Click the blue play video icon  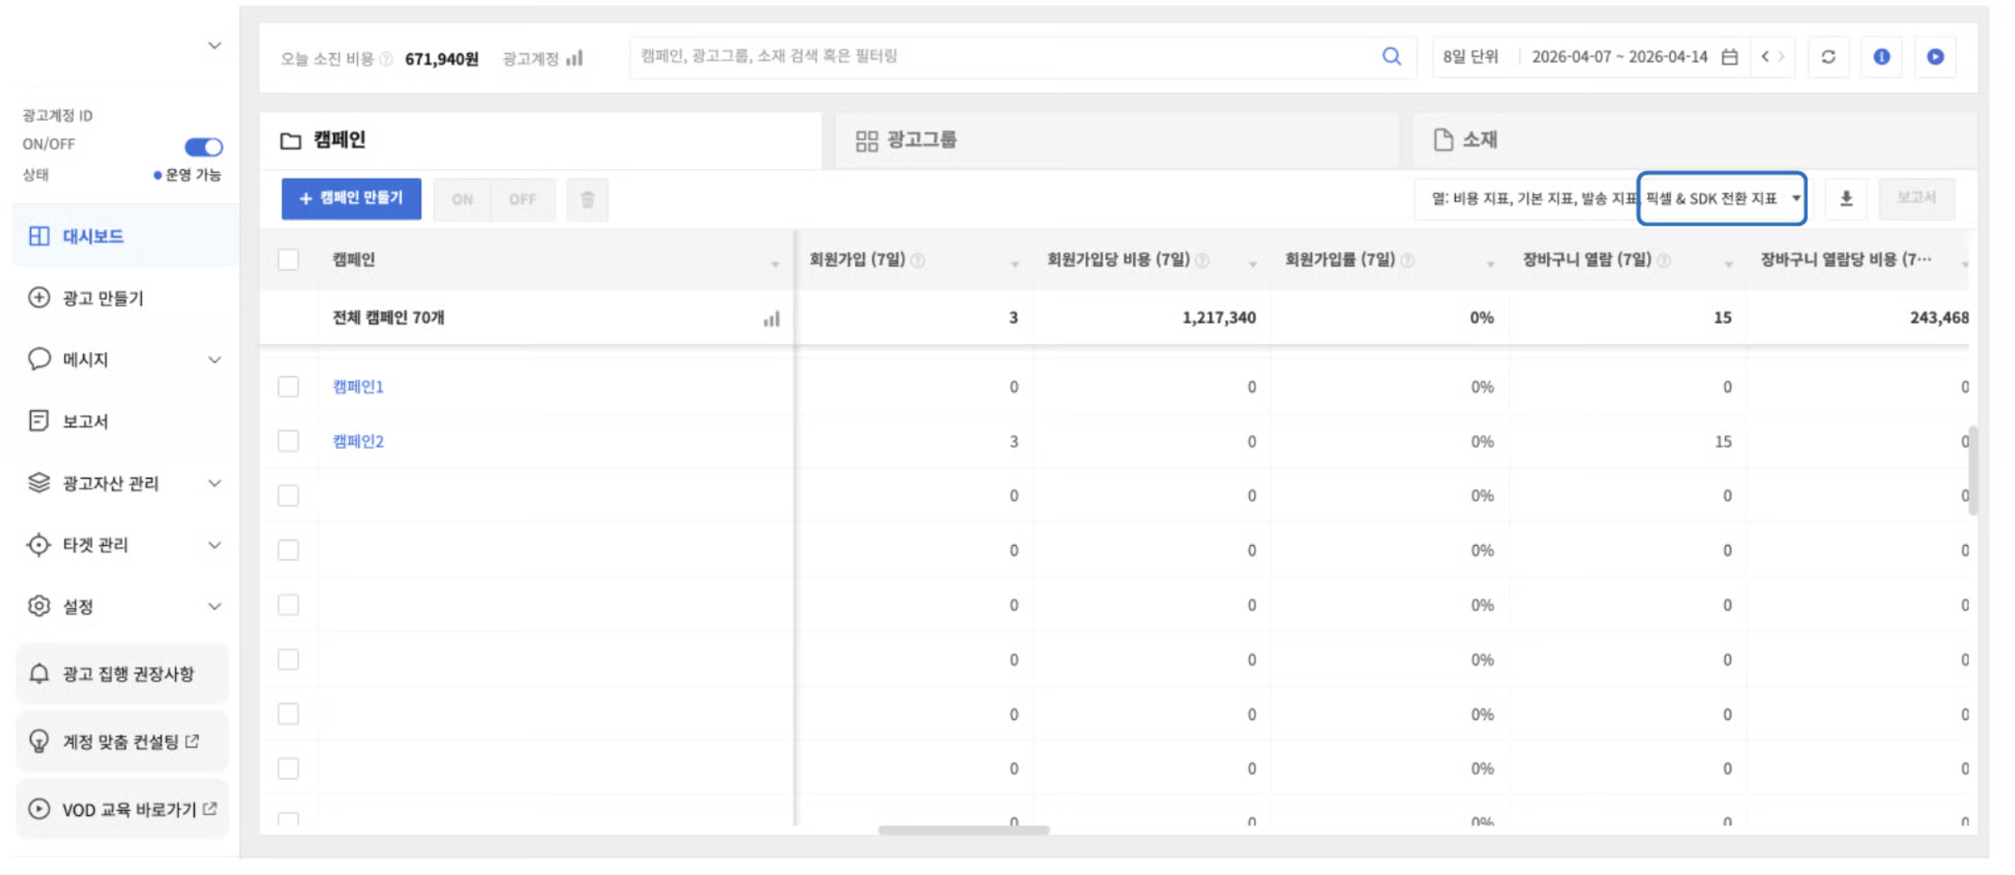tap(1935, 57)
